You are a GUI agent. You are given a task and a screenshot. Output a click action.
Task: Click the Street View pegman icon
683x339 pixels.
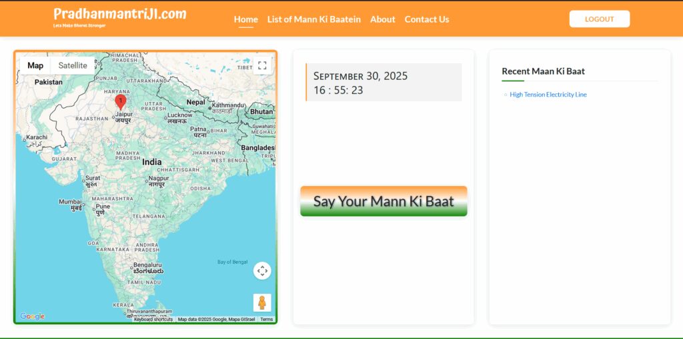pos(262,302)
